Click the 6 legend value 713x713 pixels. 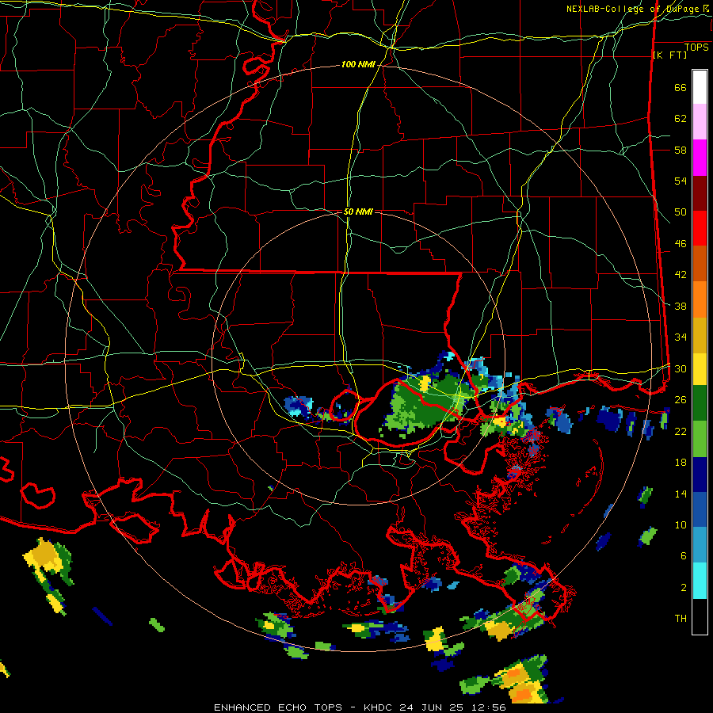pyautogui.click(x=684, y=556)
